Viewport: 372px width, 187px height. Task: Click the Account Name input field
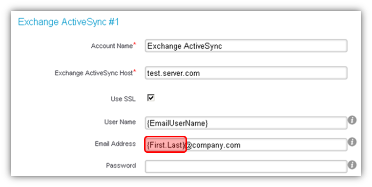(246, 46)
